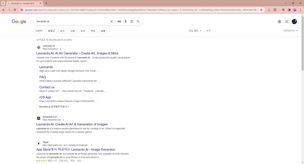
Task: Select the 지도 filter chip
Action: coord(93,31)
